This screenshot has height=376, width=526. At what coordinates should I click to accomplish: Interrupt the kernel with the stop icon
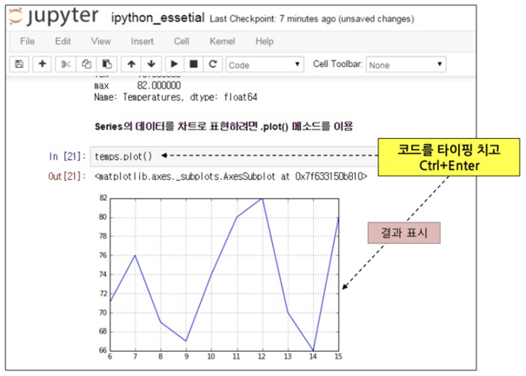[194, 64]
